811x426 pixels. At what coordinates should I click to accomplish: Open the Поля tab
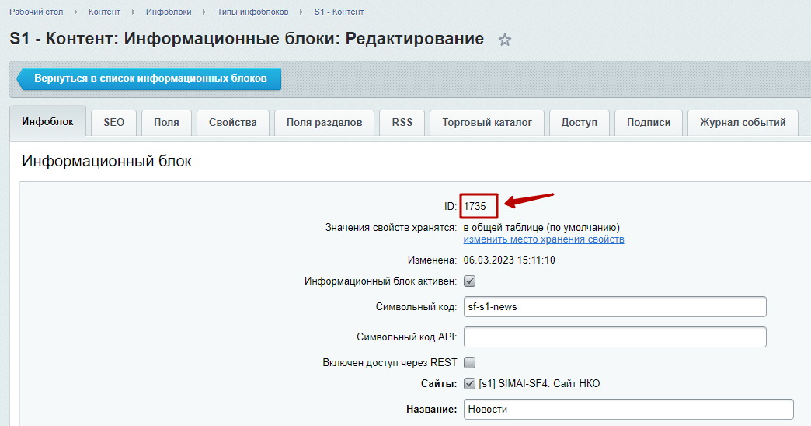166,123
